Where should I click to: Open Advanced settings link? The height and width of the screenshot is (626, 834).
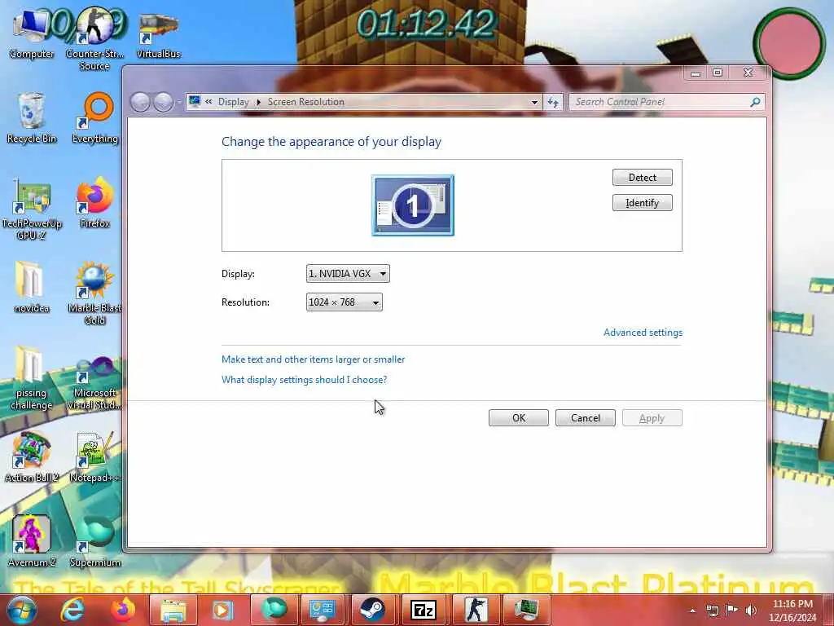point(643,333)
